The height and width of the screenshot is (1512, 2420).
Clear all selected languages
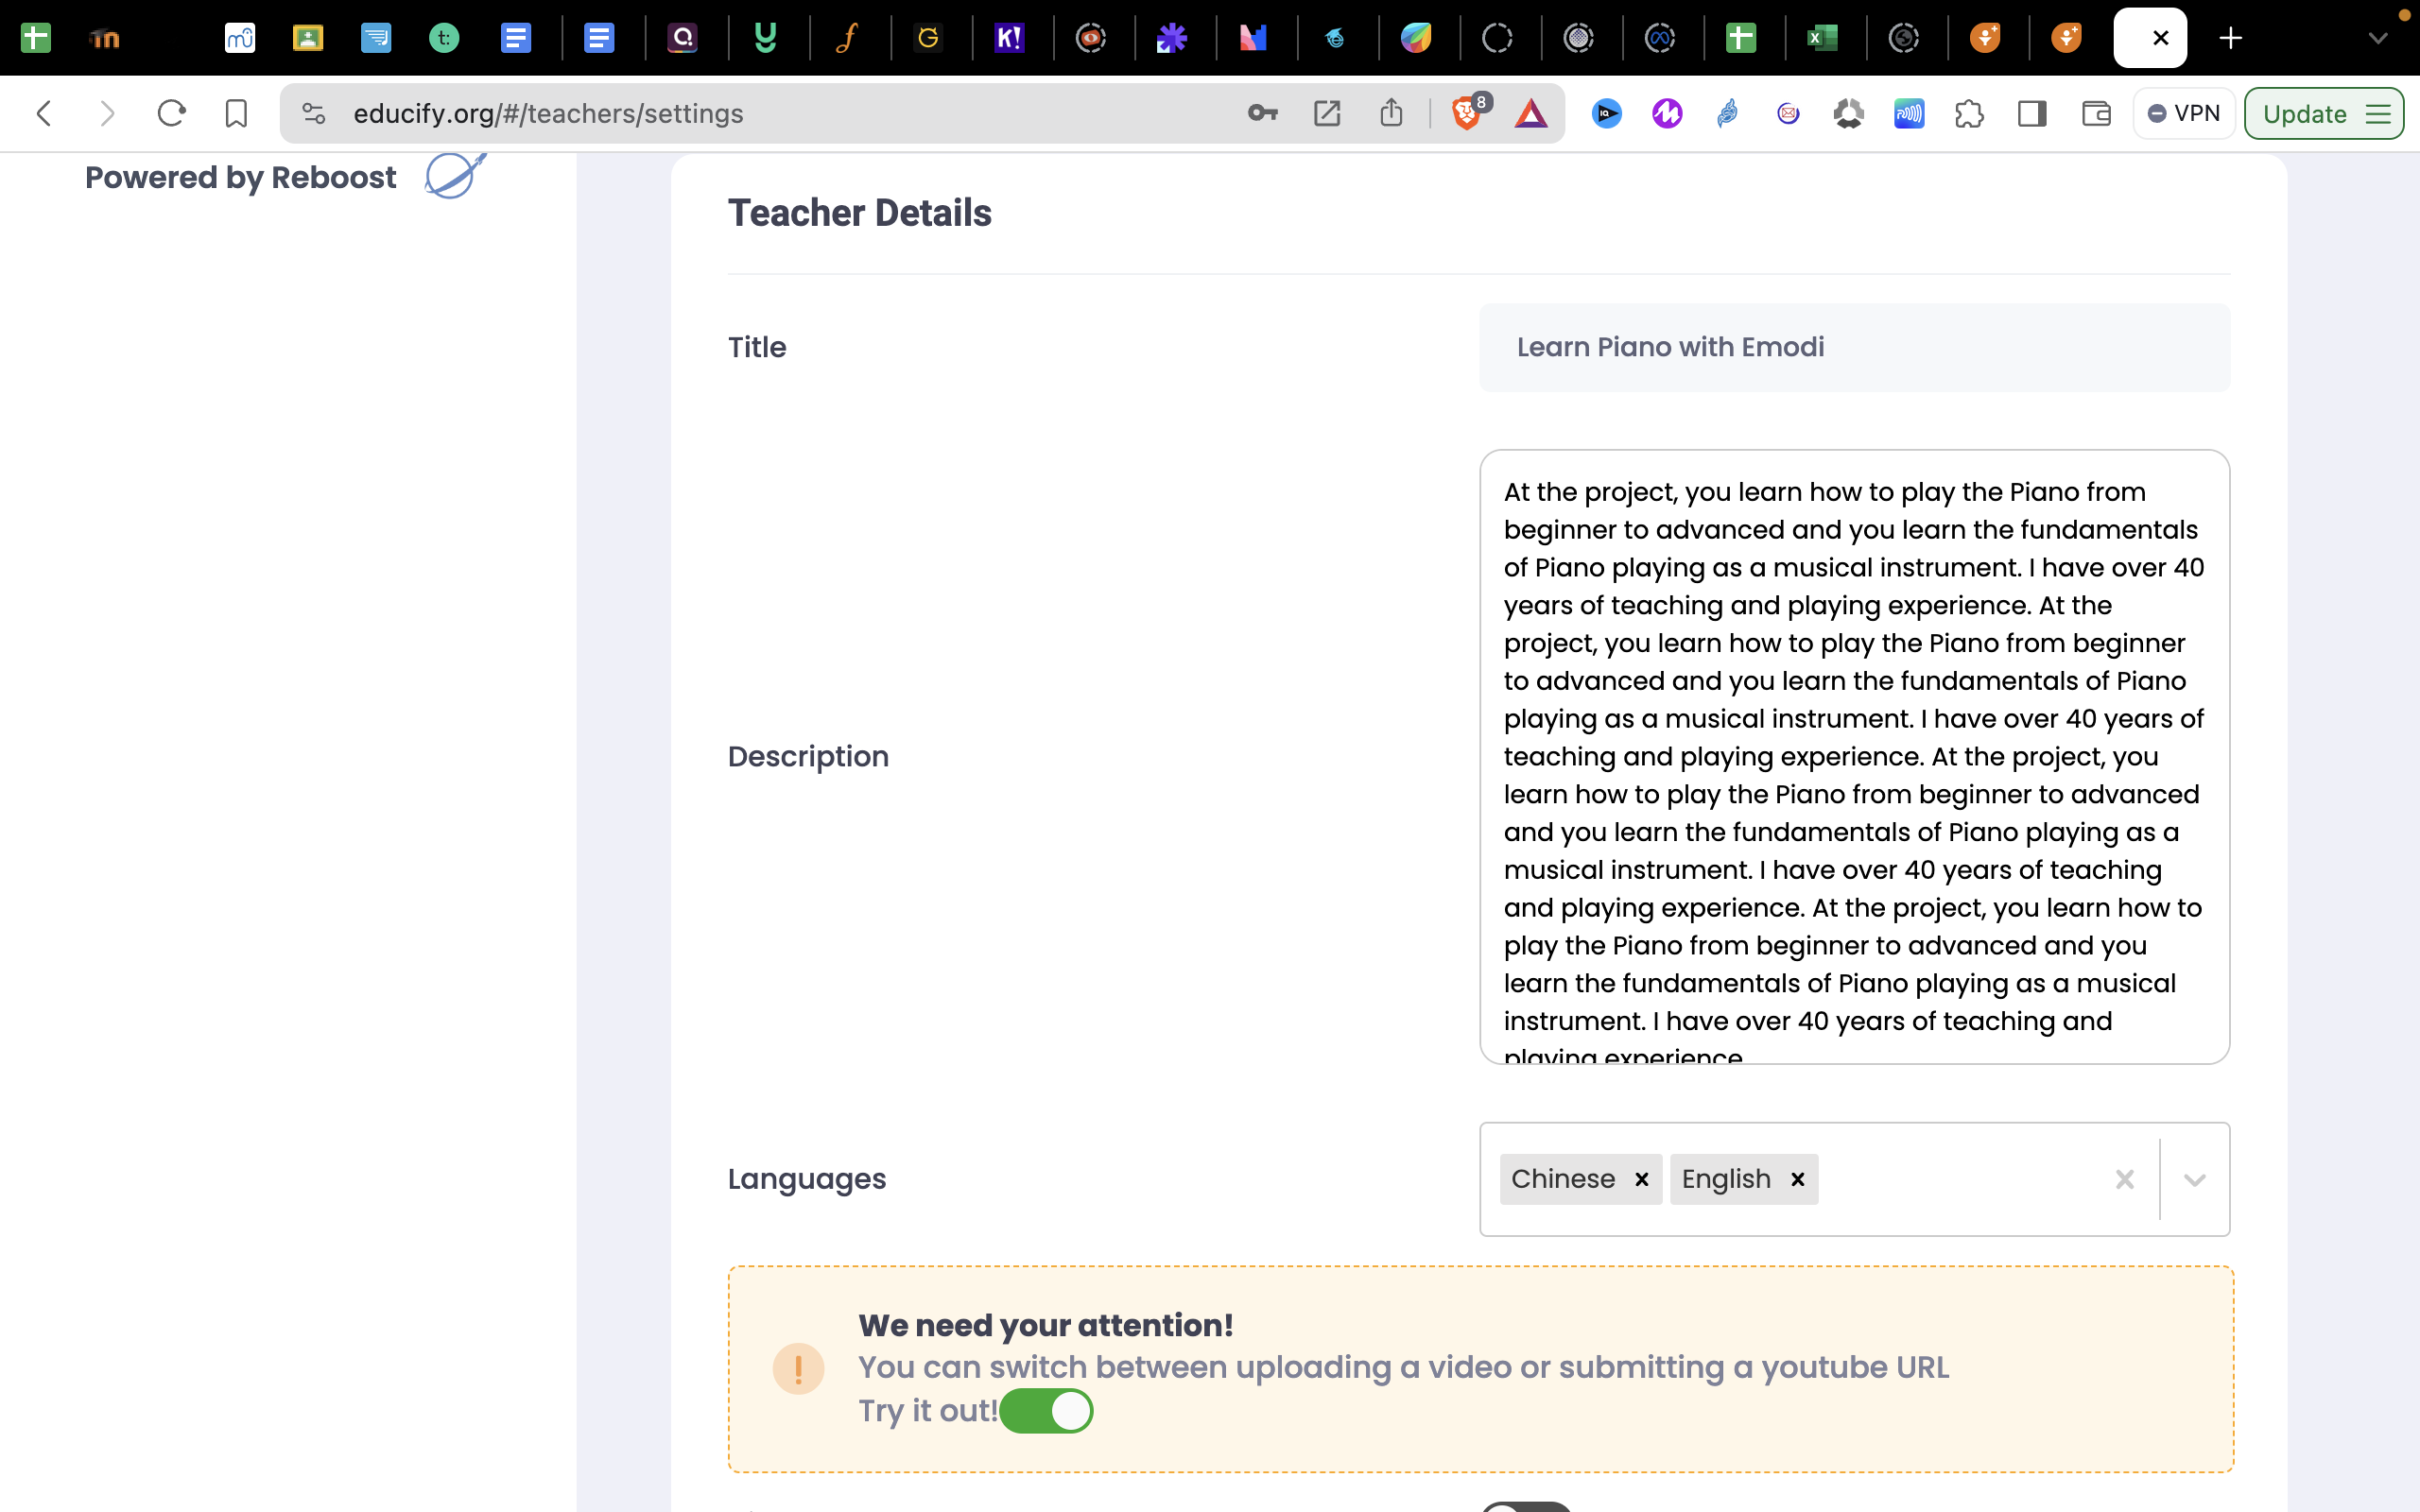(2125, 1180)
